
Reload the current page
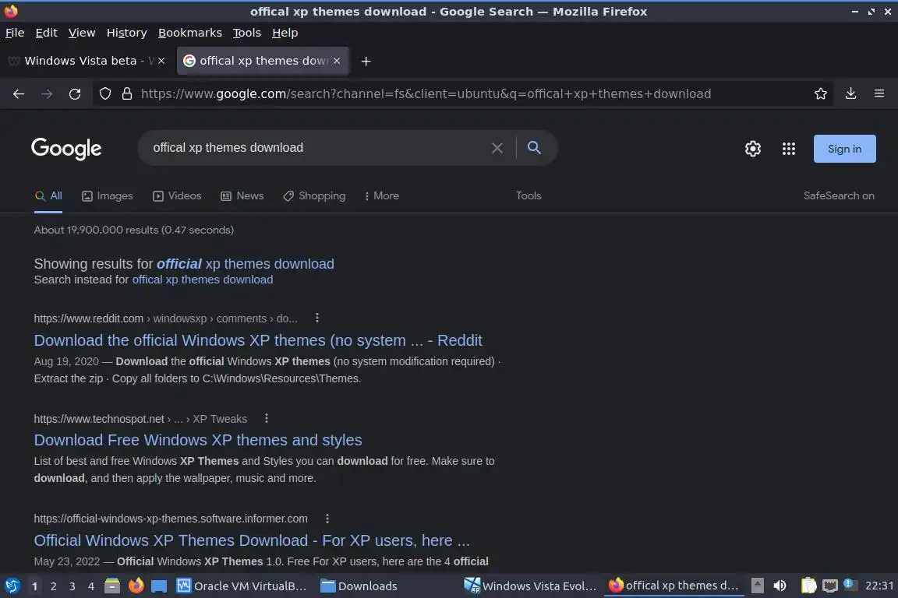pyautogui.click(x=75, y=94)
